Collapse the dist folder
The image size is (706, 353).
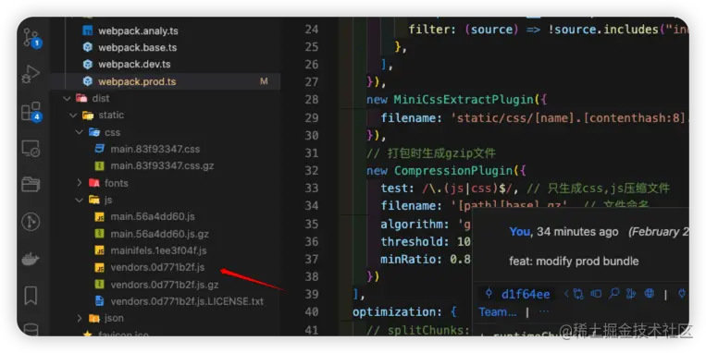click(x=68, y=99)
